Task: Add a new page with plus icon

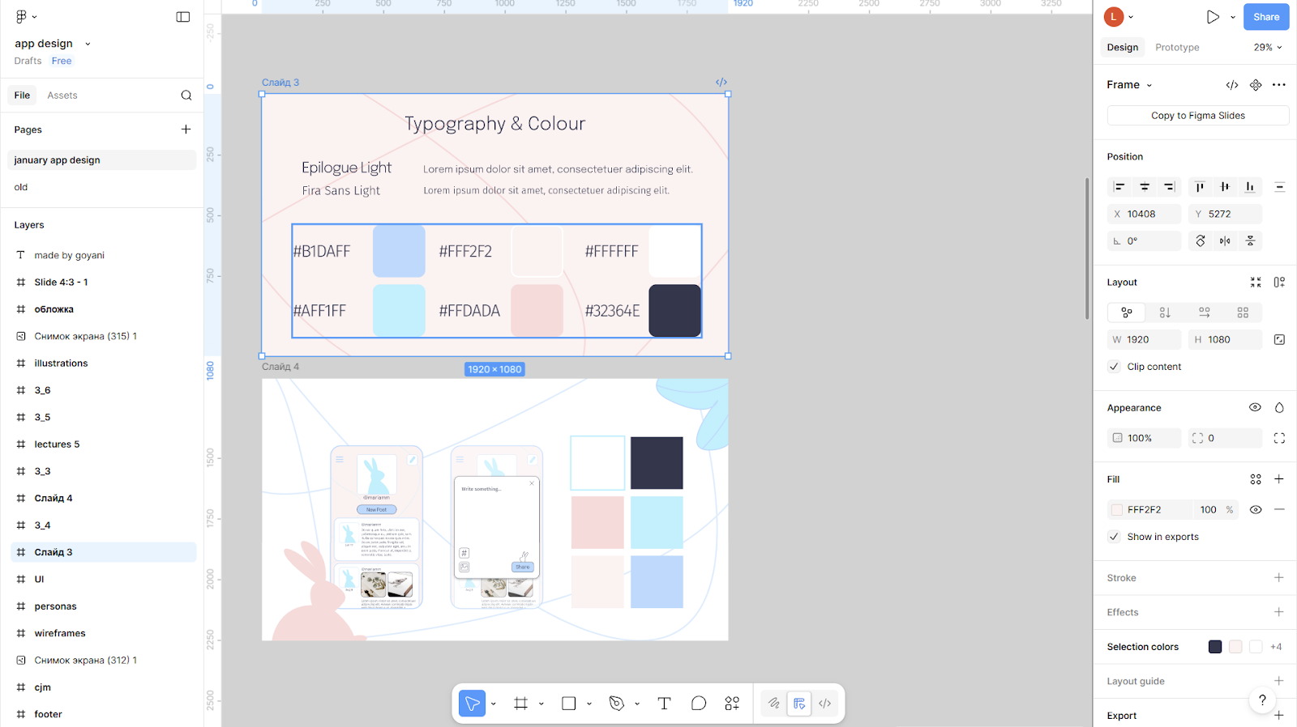Action: [186, 130]
